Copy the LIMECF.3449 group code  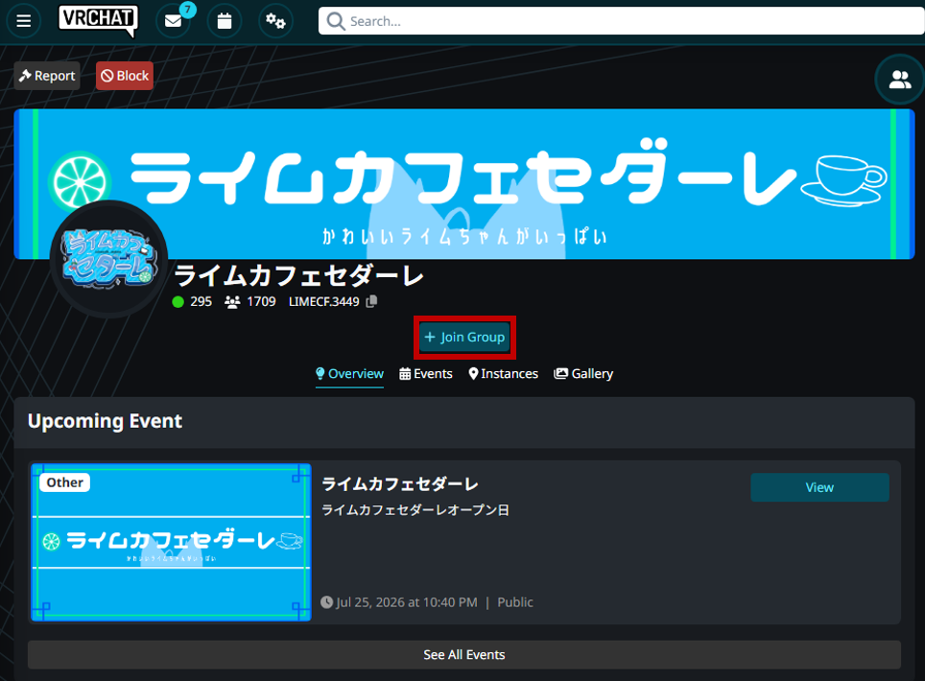point(371,301)
